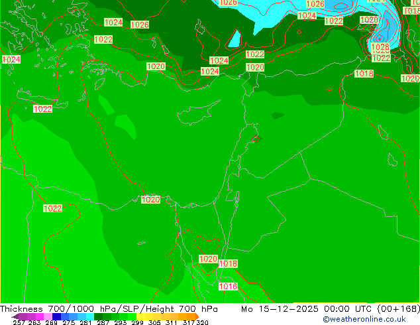Click the map title 'Thickness 700/1000 hPa/SLP/Height 700 hPa'
420x325 pixels.
(x=109, y=309)
